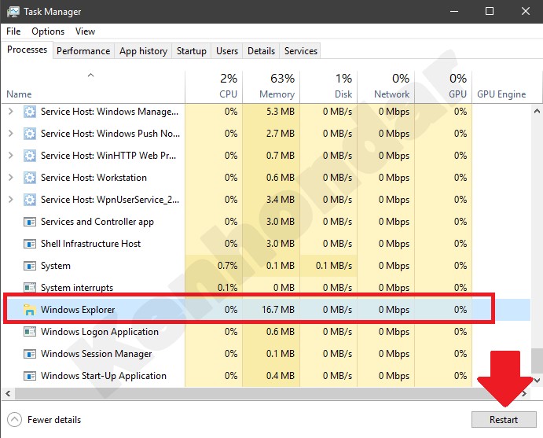Select the Shell Infrastructure Host row
Image resolution: width=543 pixels, height=438 pixels.
266,244
